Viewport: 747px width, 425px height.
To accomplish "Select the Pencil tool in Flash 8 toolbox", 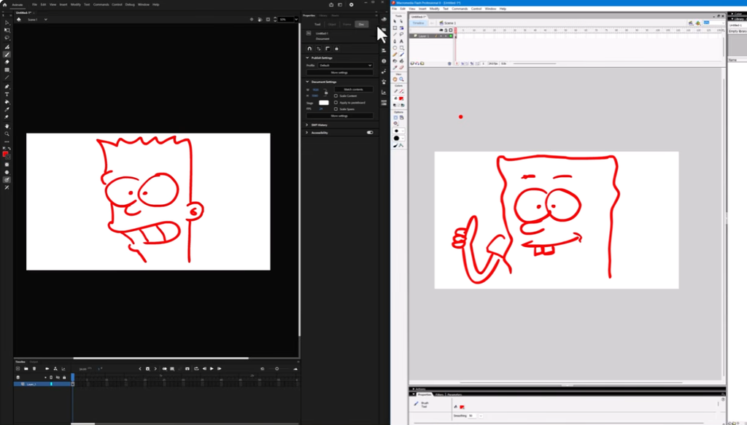I will click(395, 55).
